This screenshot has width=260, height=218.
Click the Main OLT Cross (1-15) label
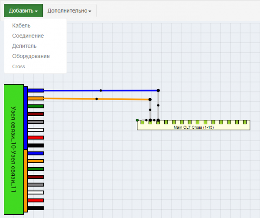click(193, 127)
